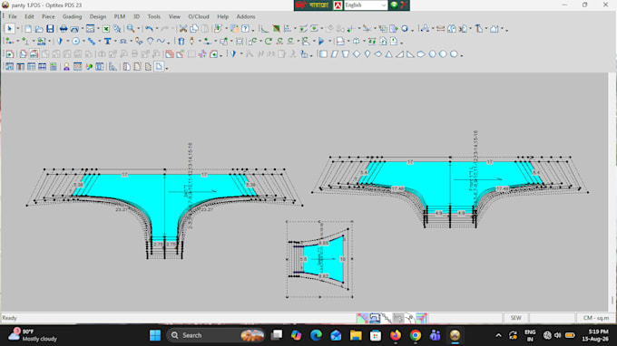The height and width of the screenshot is (346, 617).
Task: Activate the Zoom magnifier tool
Action: point(131,29)
